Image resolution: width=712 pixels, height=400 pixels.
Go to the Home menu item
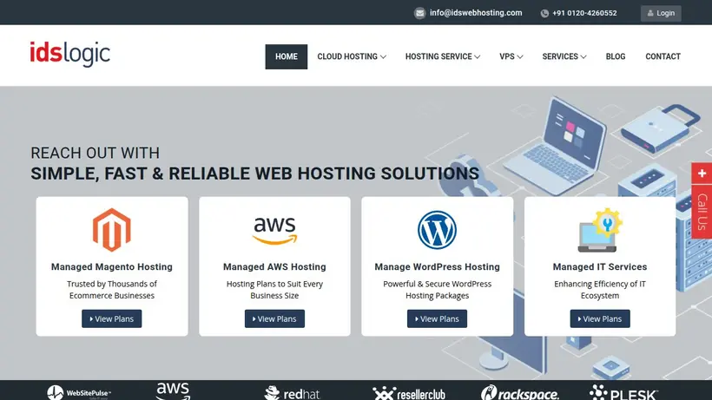coord(286,56)
